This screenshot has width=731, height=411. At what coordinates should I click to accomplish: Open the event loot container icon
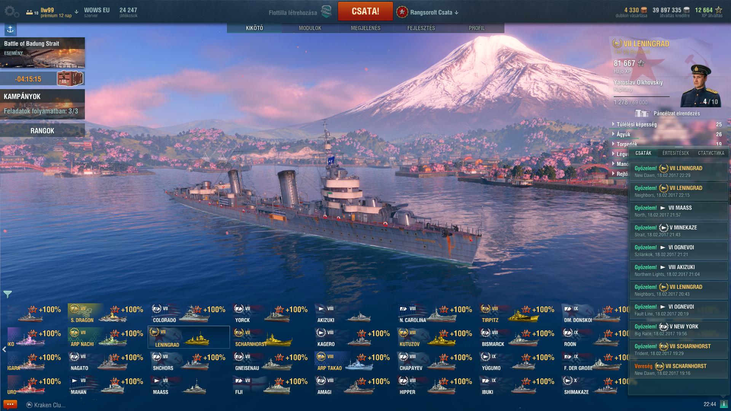point(70,79)
